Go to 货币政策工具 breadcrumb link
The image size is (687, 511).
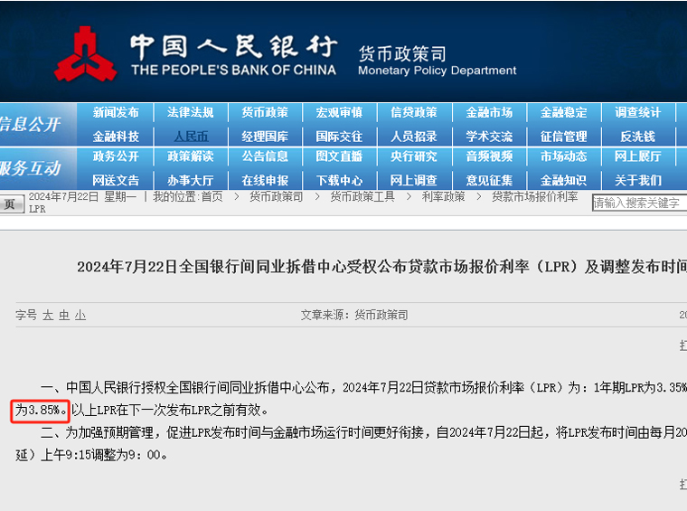(x=362, y=196)
